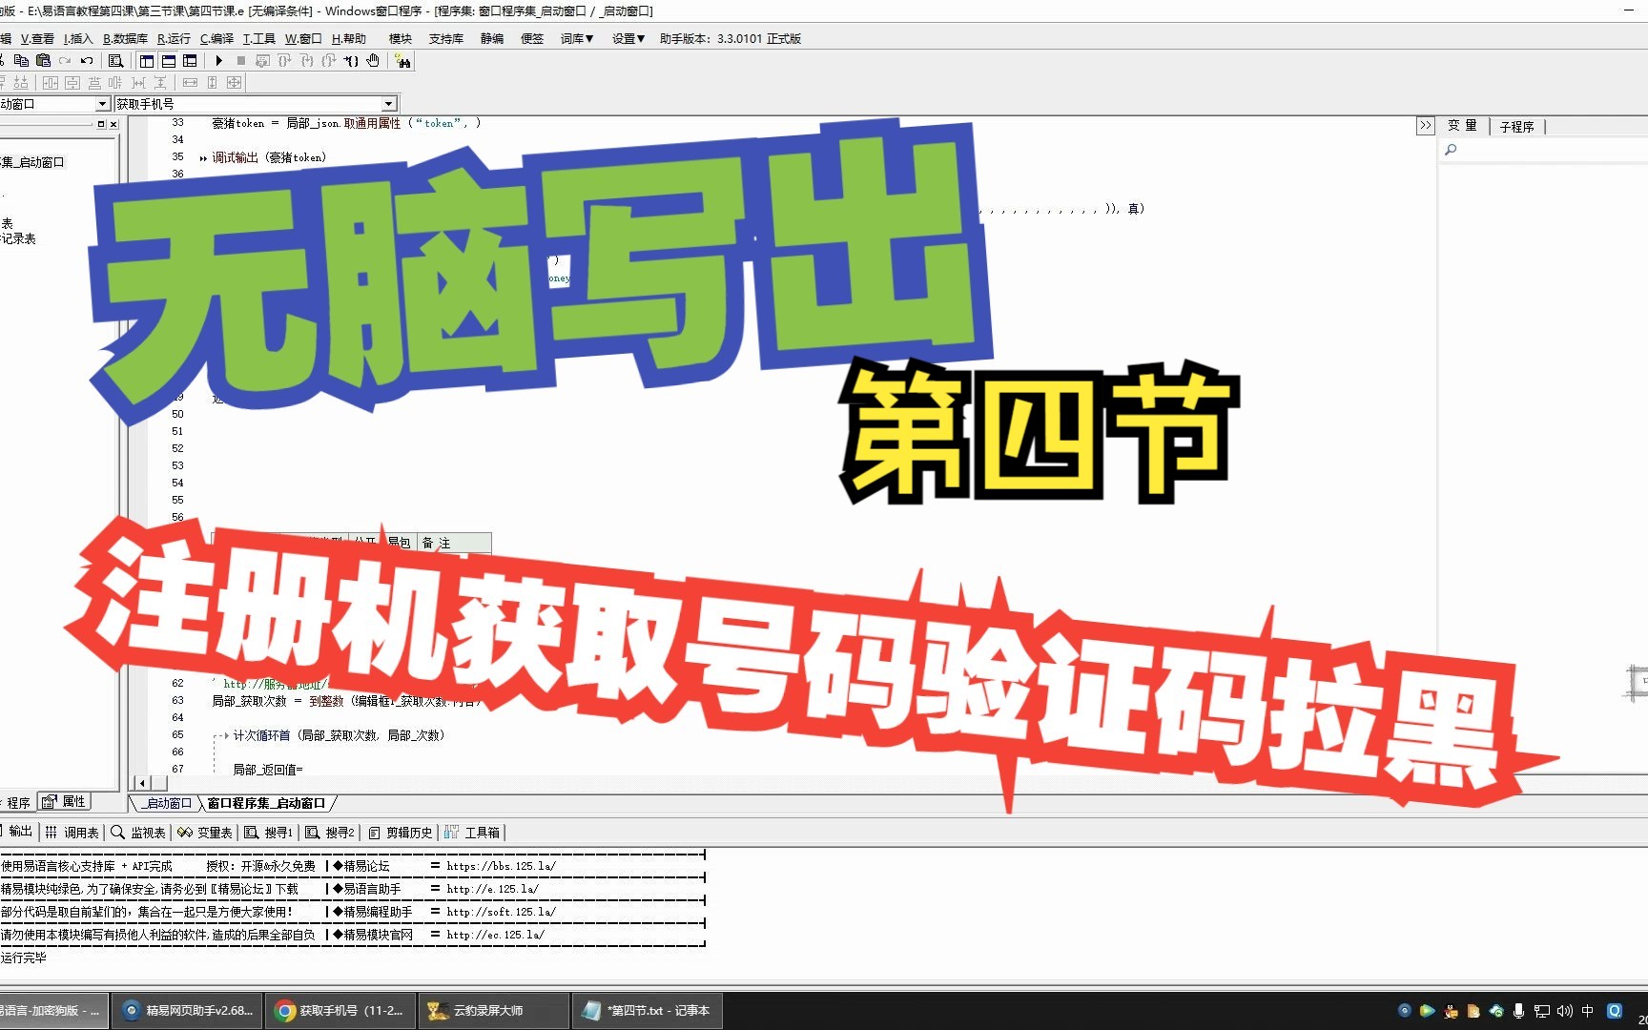Open the 调用表 tab

click(x=72, y=832)
